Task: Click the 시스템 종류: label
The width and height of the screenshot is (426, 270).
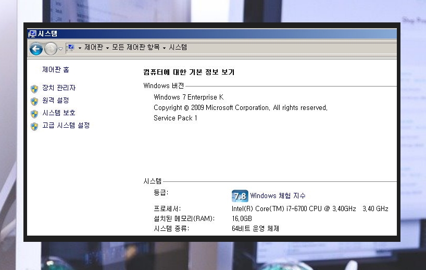Action: [x=171, y=228]
